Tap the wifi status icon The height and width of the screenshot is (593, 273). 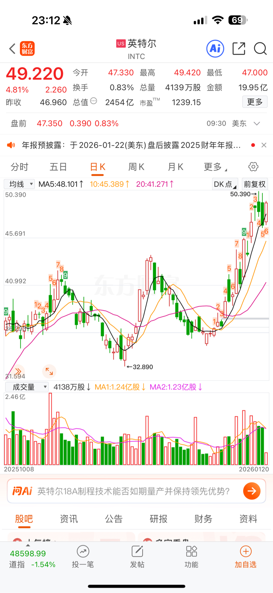point(218,20)
